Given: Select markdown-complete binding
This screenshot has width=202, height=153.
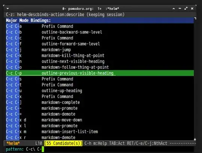Looking at the screenshot, I should [x=100, y=102].
